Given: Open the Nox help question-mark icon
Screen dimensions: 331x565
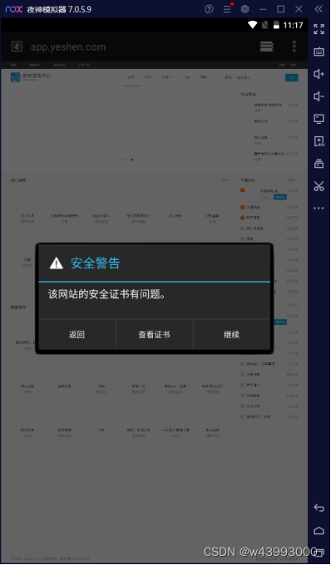Looking at the screenshot, I should coord(209,9).
